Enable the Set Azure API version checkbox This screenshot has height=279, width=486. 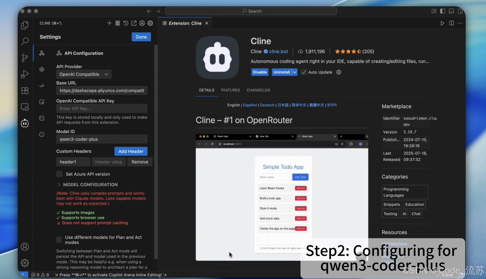pyautogui.click(x=59, y=174)
